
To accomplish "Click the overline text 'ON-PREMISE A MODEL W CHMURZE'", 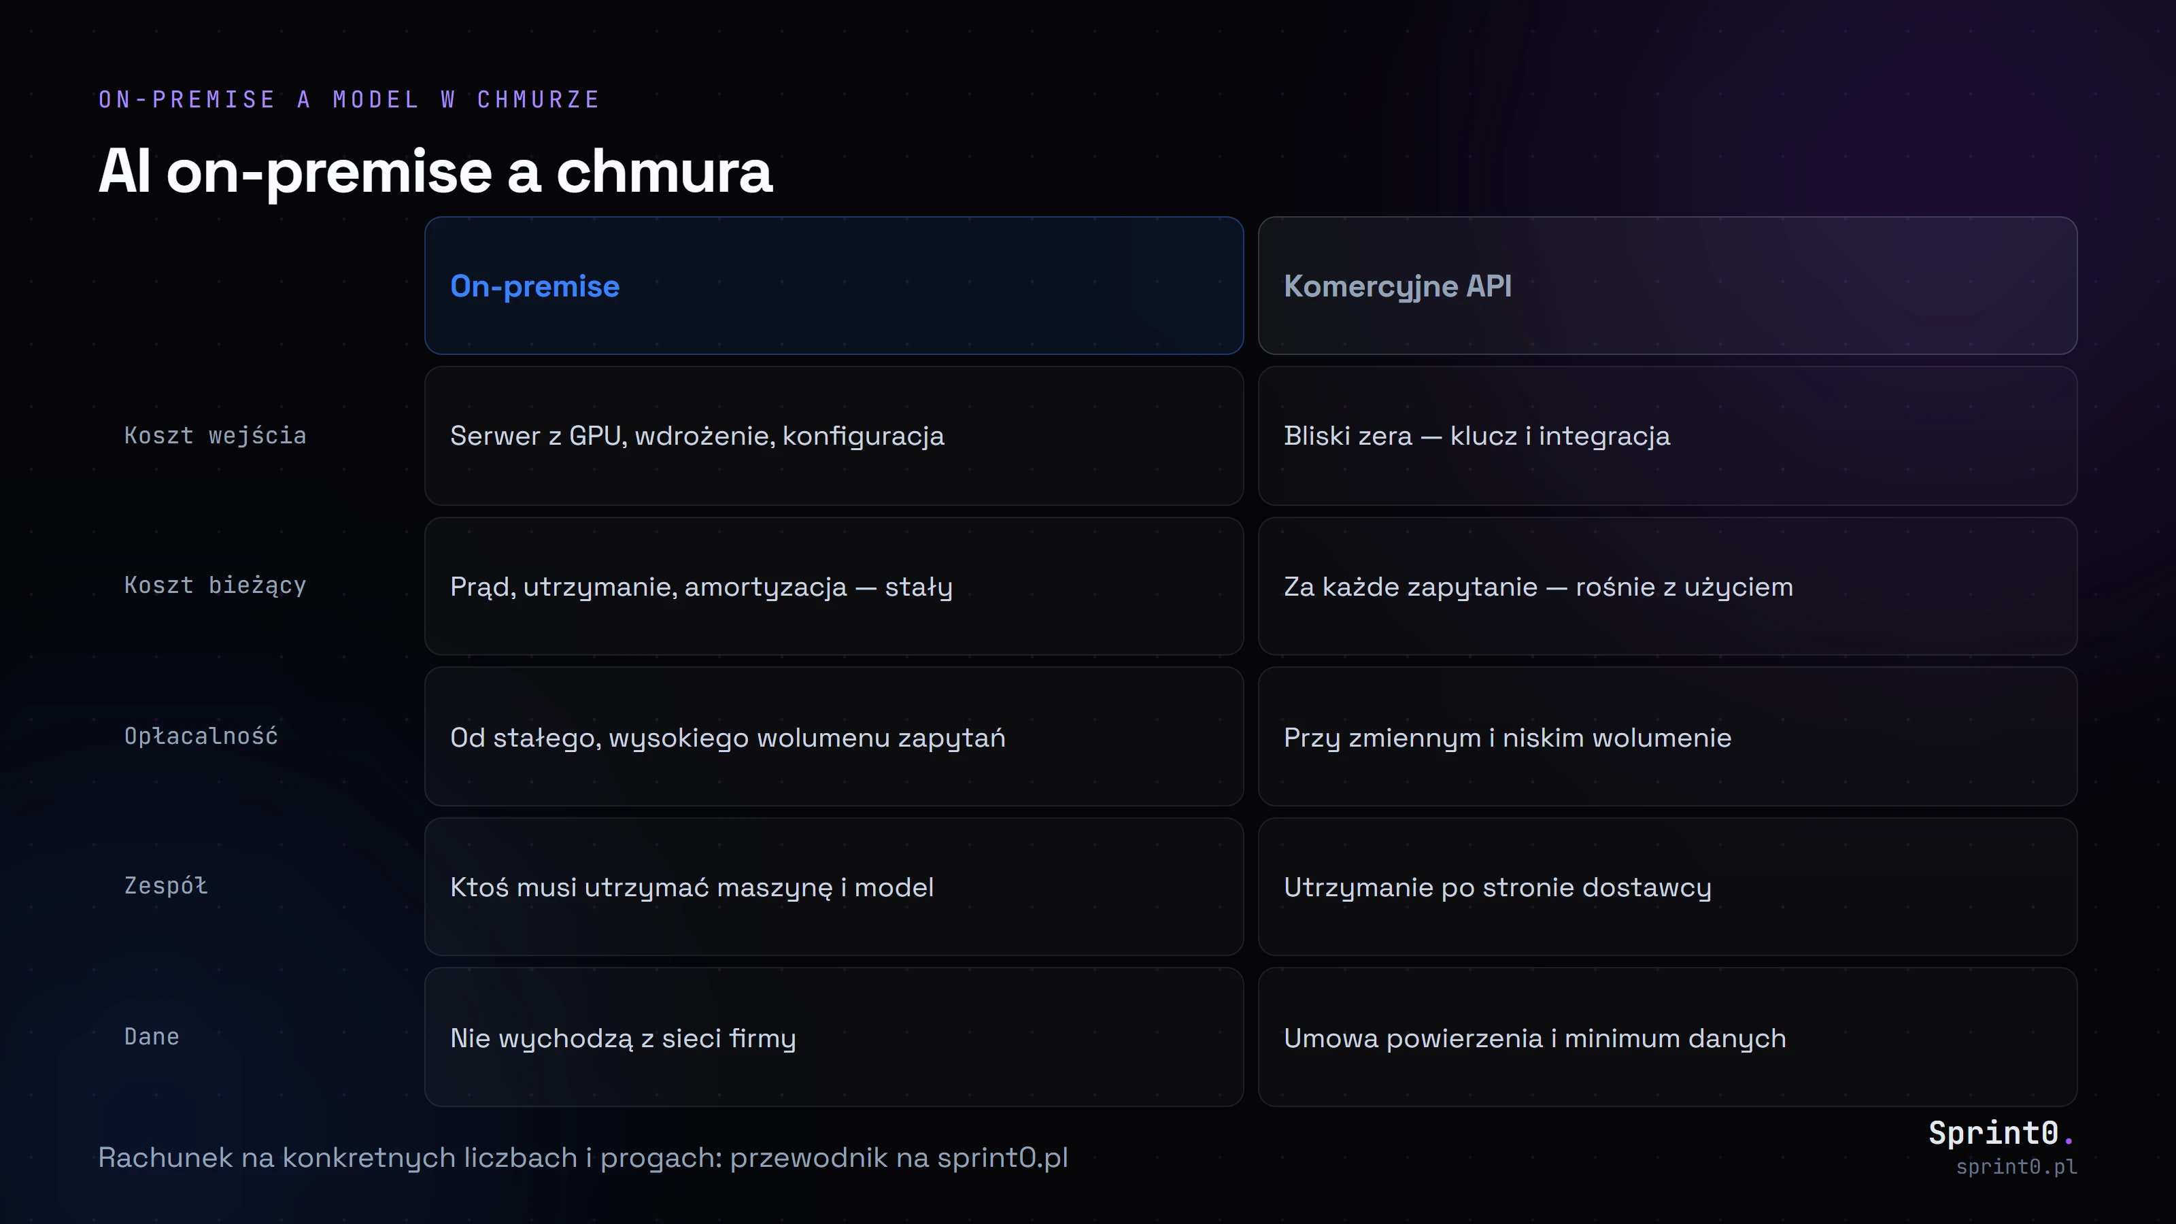I will tap(349, 100).
